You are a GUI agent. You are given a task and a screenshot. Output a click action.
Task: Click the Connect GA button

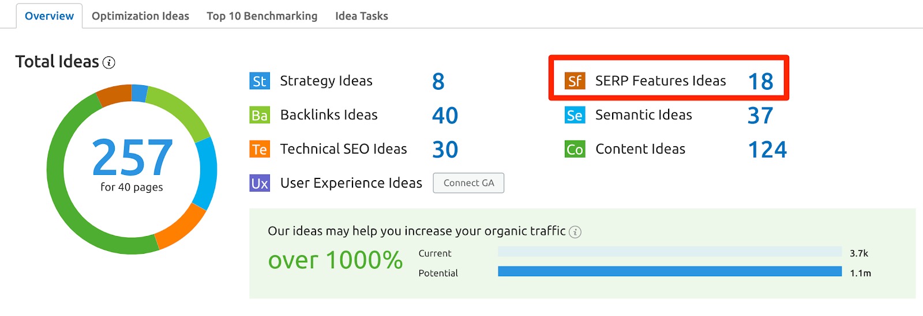468,183
